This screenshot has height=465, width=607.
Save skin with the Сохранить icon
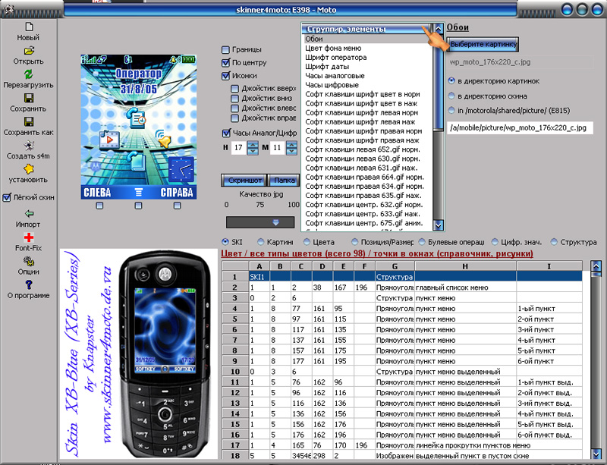click(29, 98)
